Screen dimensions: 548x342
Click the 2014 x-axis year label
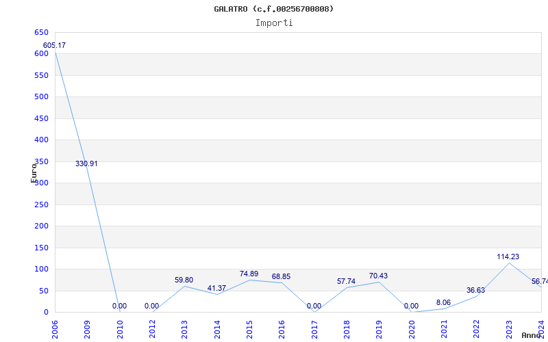point(217,330)
